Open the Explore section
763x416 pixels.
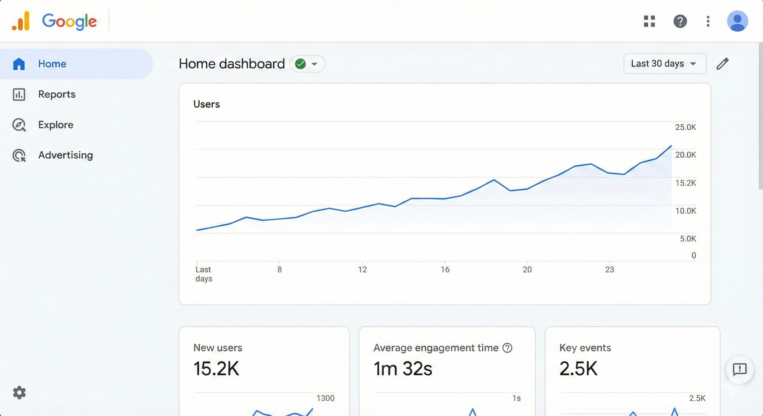[56, 125]
